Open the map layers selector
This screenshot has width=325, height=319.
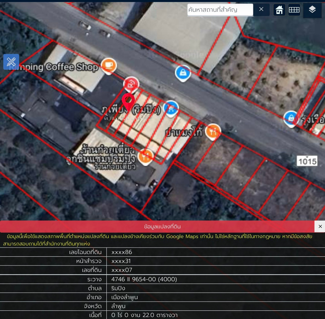click(x=312, y=10)
